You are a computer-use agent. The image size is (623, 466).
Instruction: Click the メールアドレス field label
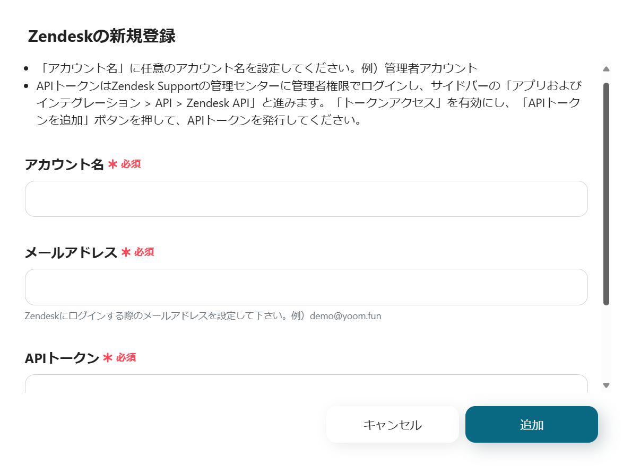(x=71, y=252)
